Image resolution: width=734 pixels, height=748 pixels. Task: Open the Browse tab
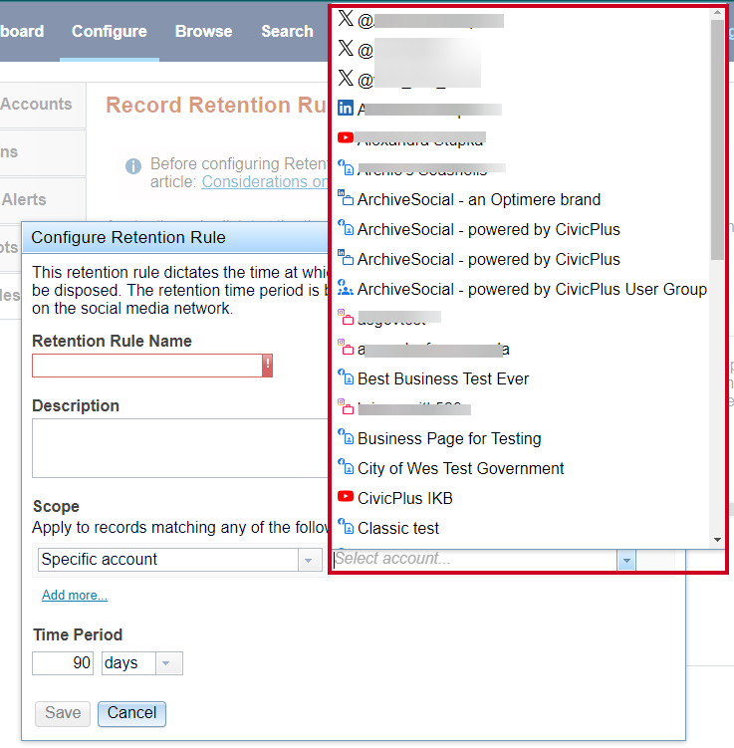tap(203, 32)
